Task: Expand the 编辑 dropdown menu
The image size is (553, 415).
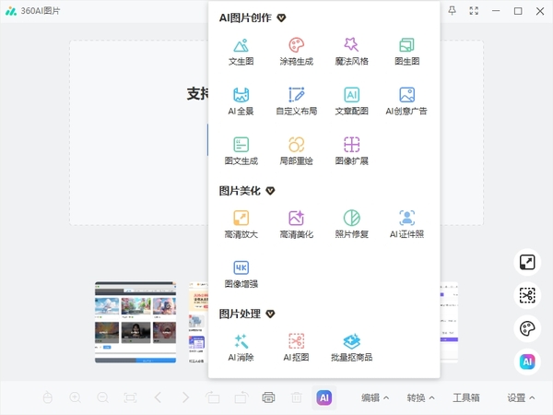Action: point(375,397)
